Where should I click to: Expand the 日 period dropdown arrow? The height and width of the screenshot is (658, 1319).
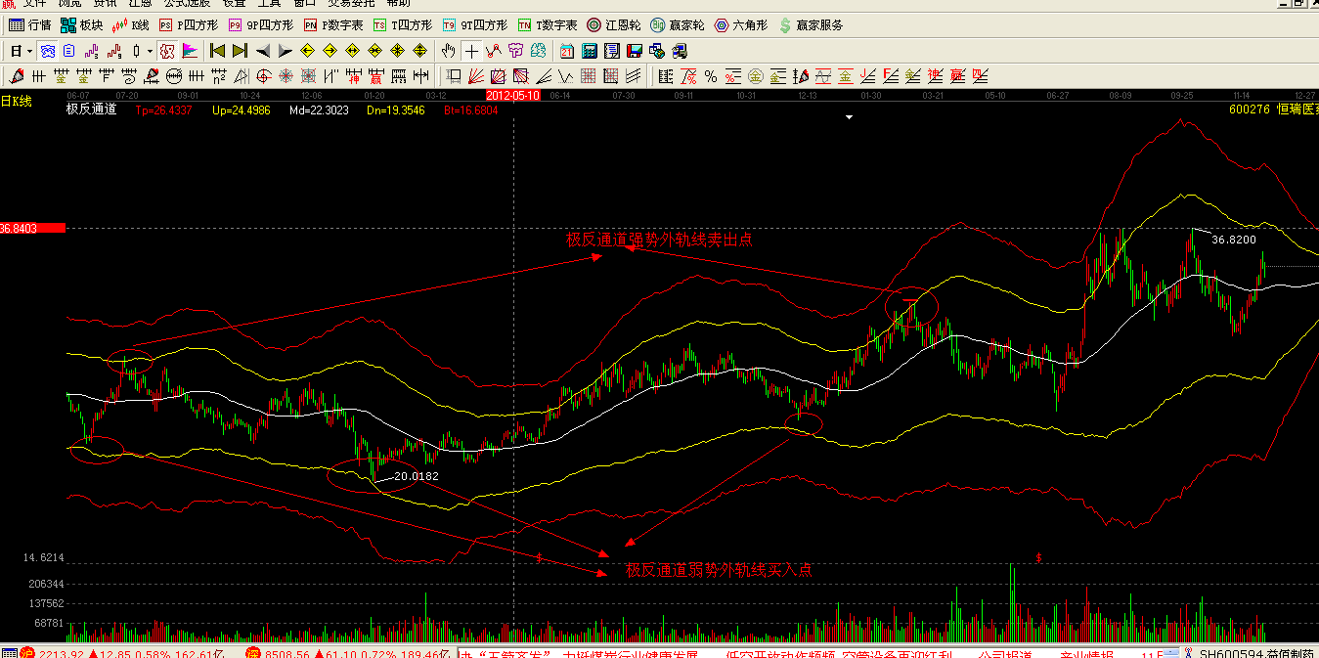[x=29, y=51]
